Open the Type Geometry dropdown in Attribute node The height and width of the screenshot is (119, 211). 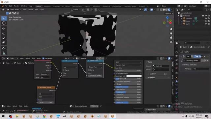45,74
